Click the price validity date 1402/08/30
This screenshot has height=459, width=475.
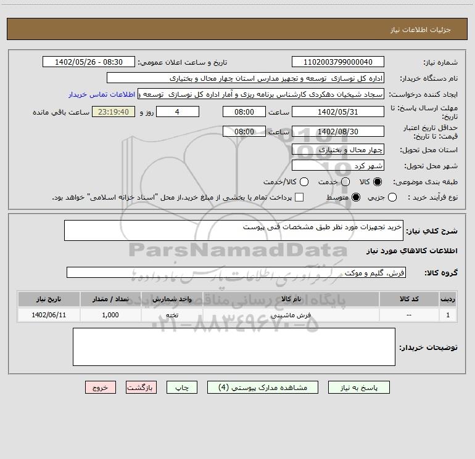point(338,132)
